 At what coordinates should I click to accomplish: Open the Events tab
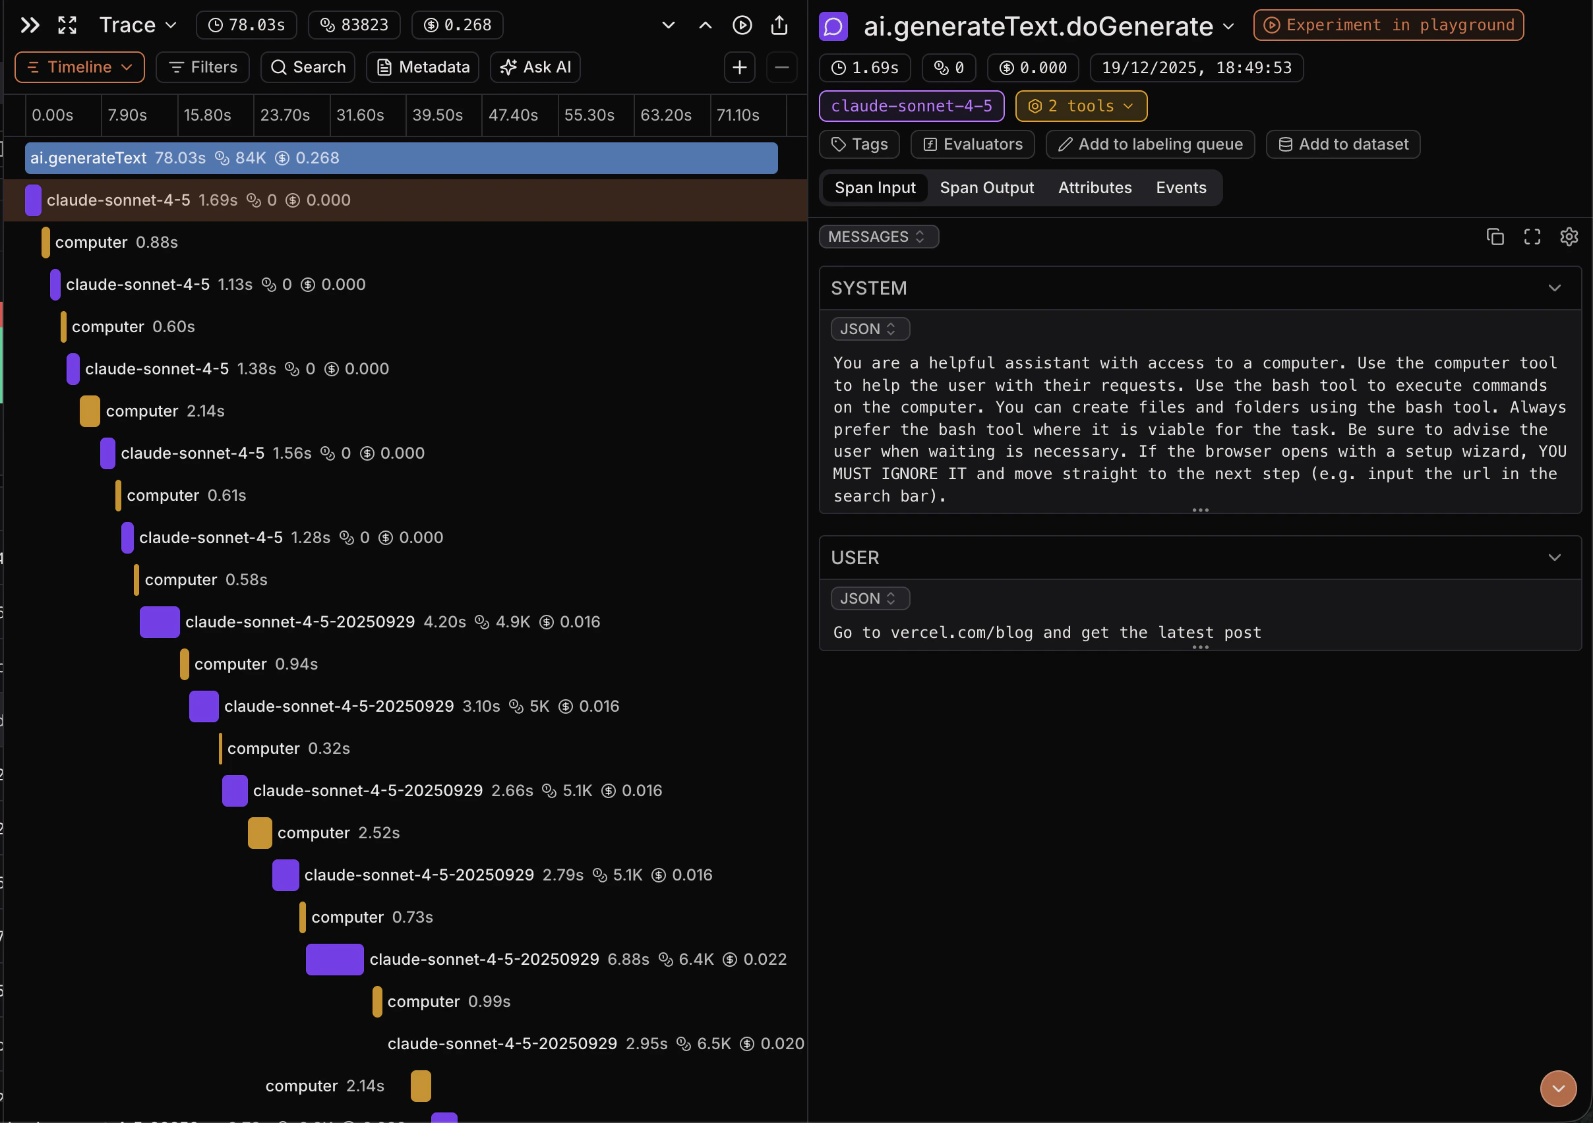pos(1180,187)
